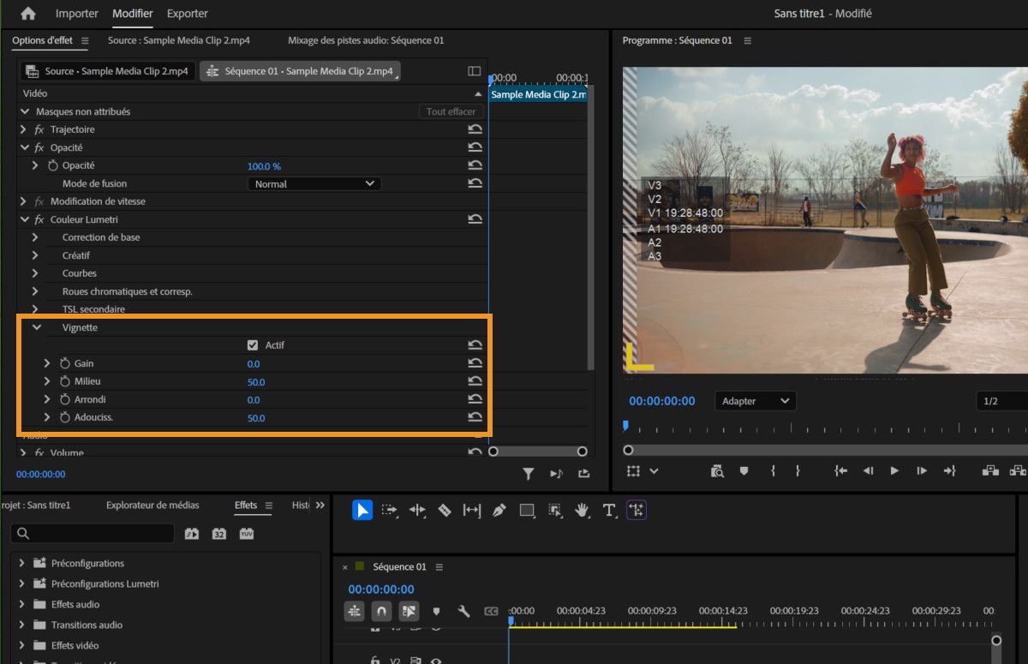Open the Explorateur de médias tab
Screen dimensions: 1028x664
click(152, 505)
